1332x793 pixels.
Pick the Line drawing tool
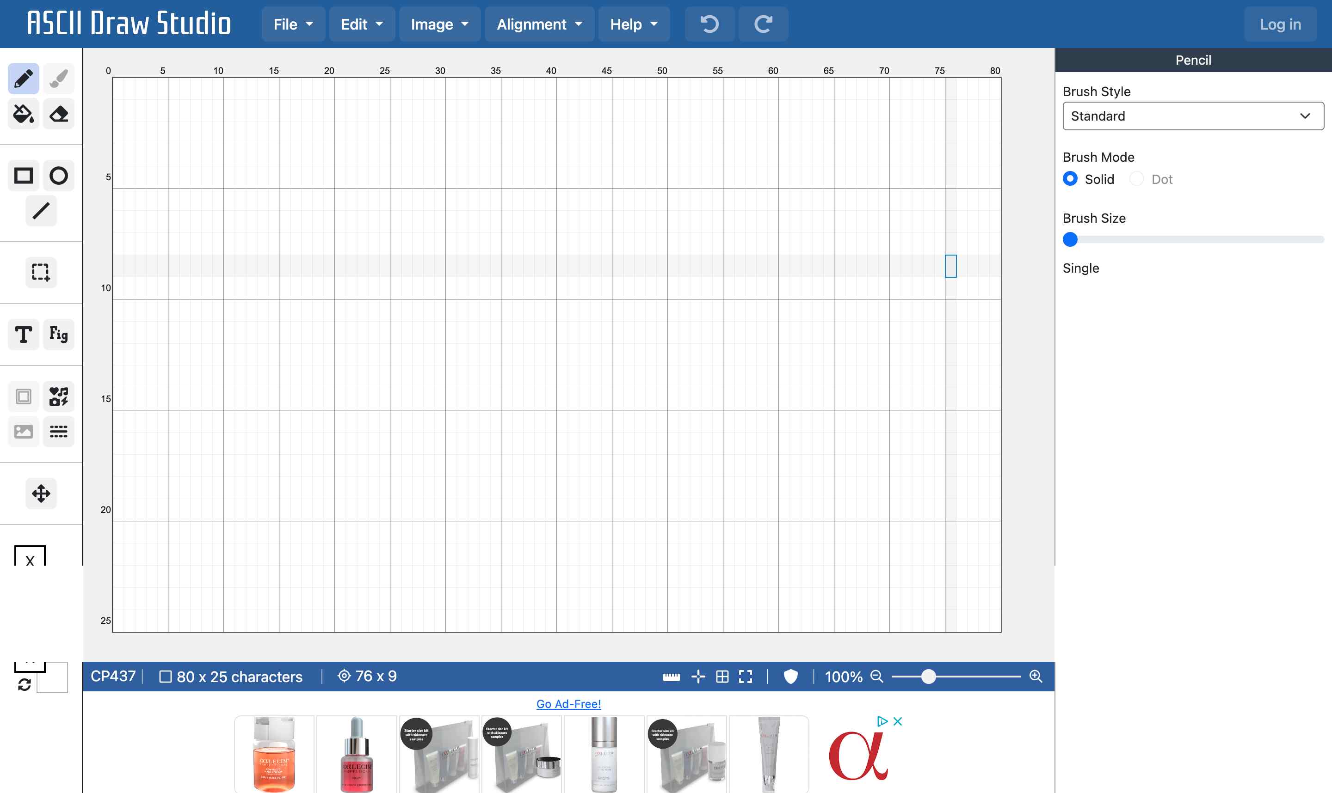pyautogui.click(x=41, y=211)
